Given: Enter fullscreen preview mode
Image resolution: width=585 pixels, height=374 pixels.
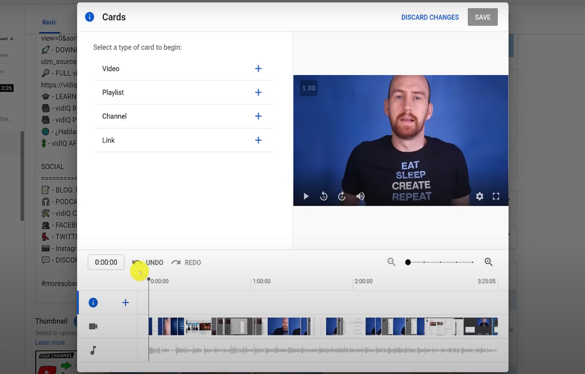Looking at the screenshot, I should [x=496, y=196].
